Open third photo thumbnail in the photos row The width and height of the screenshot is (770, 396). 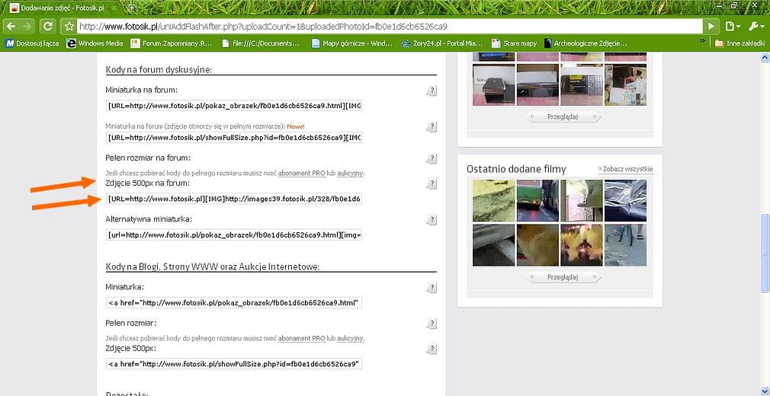point(582,85)
